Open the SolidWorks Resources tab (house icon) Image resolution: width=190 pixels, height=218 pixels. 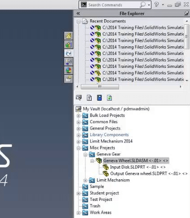69,36
